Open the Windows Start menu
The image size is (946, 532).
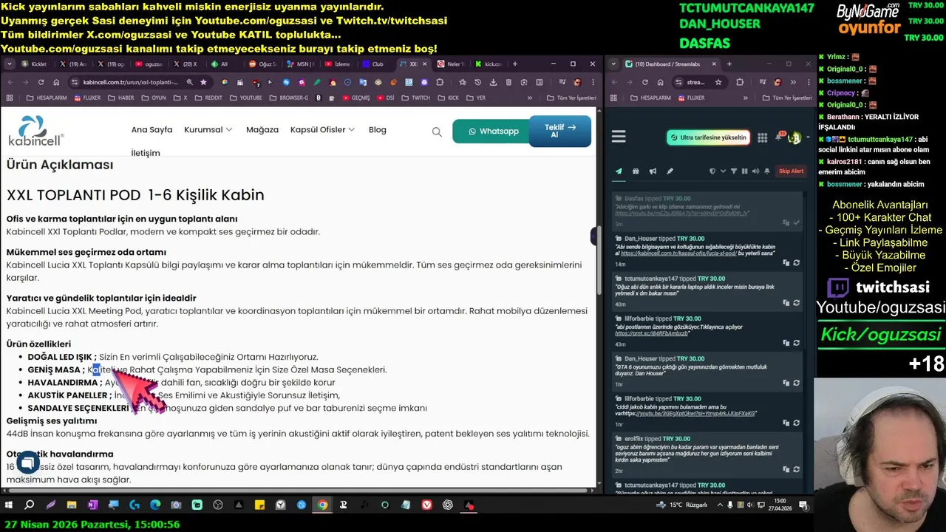point(9,505)
